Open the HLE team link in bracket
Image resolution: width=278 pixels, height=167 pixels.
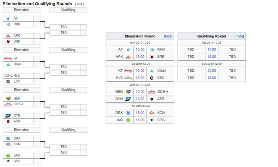(x=17, y=76)
